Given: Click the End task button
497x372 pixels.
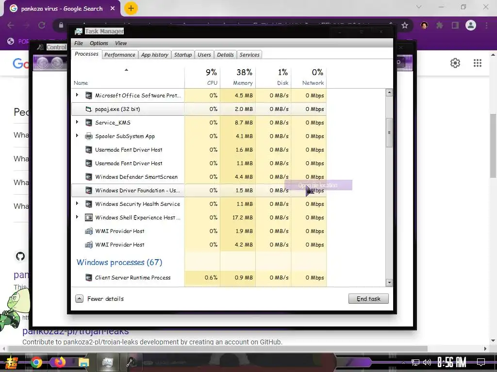Looking at the screenshot, I should [x=368, y=299].
